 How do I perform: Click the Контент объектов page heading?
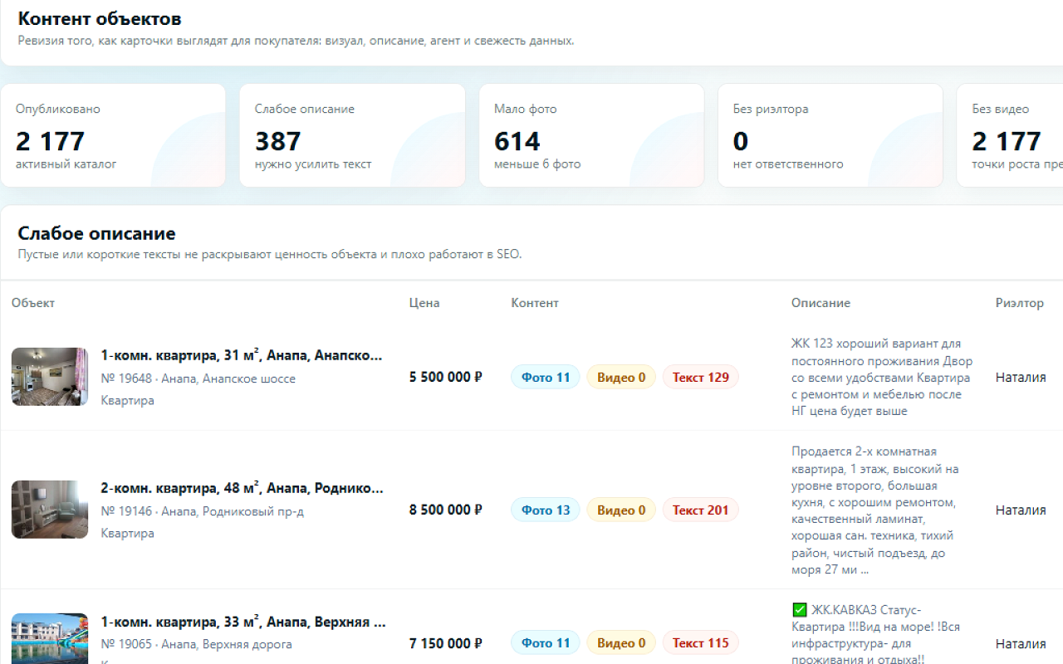100,18
